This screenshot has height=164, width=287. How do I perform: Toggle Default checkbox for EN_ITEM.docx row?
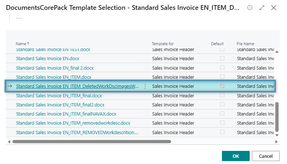click(222, 77)
